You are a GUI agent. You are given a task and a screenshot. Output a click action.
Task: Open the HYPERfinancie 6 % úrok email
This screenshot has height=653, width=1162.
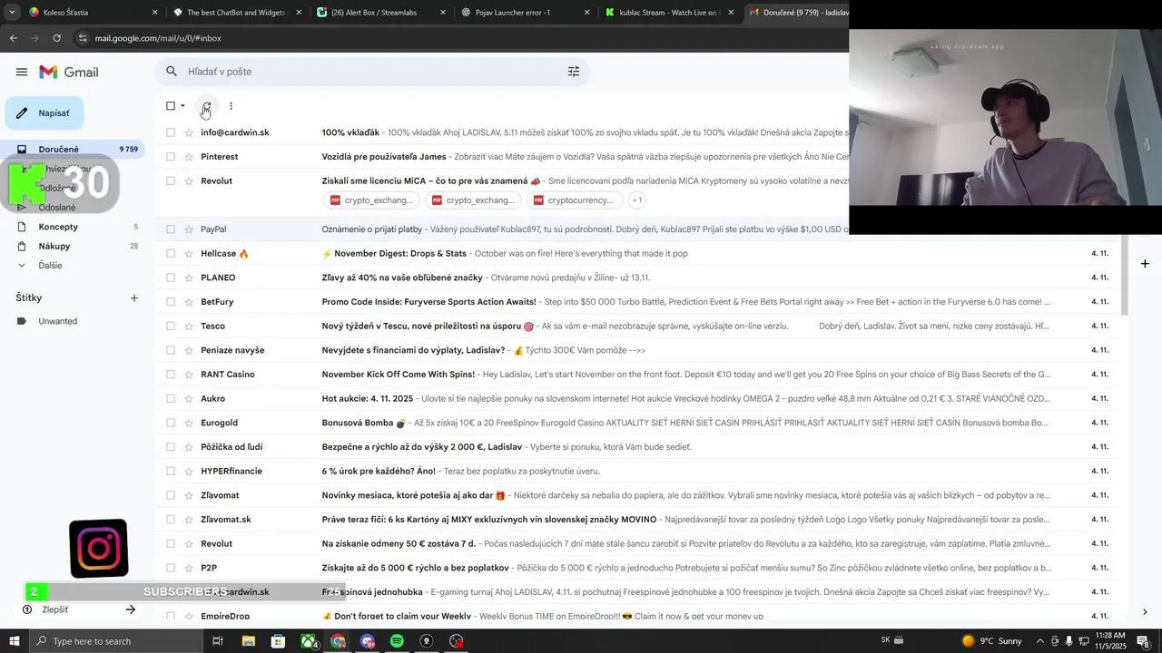[635, 472]
